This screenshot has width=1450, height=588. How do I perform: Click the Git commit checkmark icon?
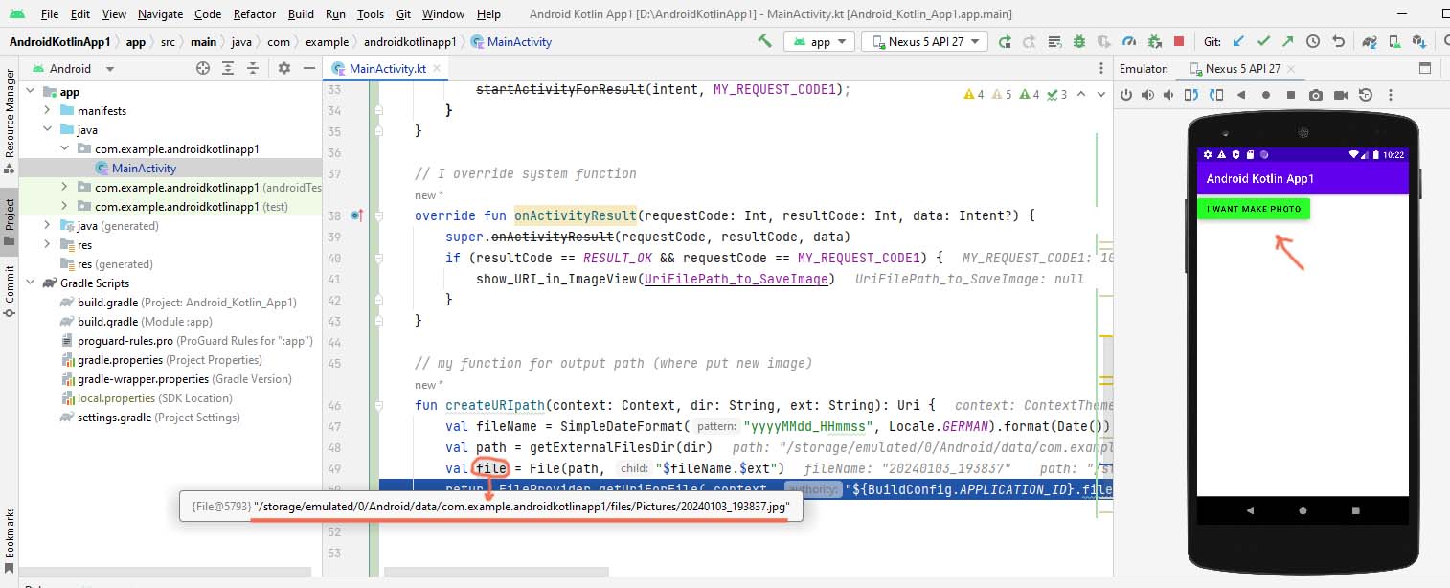[1263, 42]
